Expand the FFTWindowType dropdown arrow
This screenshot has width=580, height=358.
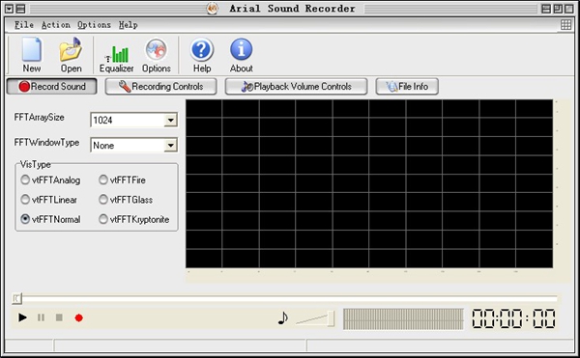tap(170, 145)
